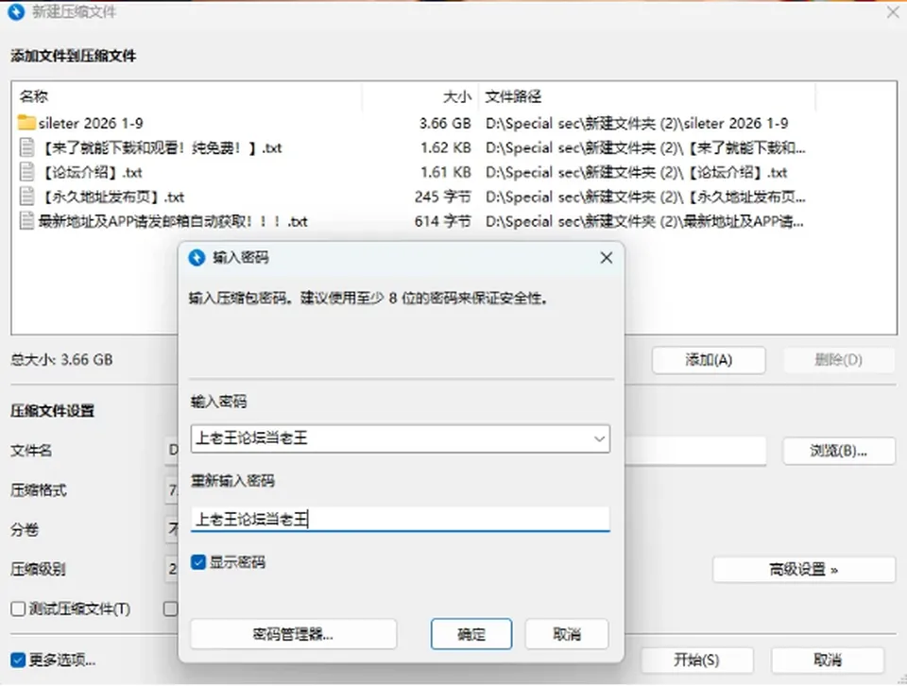This screenshot has width=907, height=686.
Task: Click the Bandizip icon in 输入密码 dialog title
Action: tap(197, 257)
